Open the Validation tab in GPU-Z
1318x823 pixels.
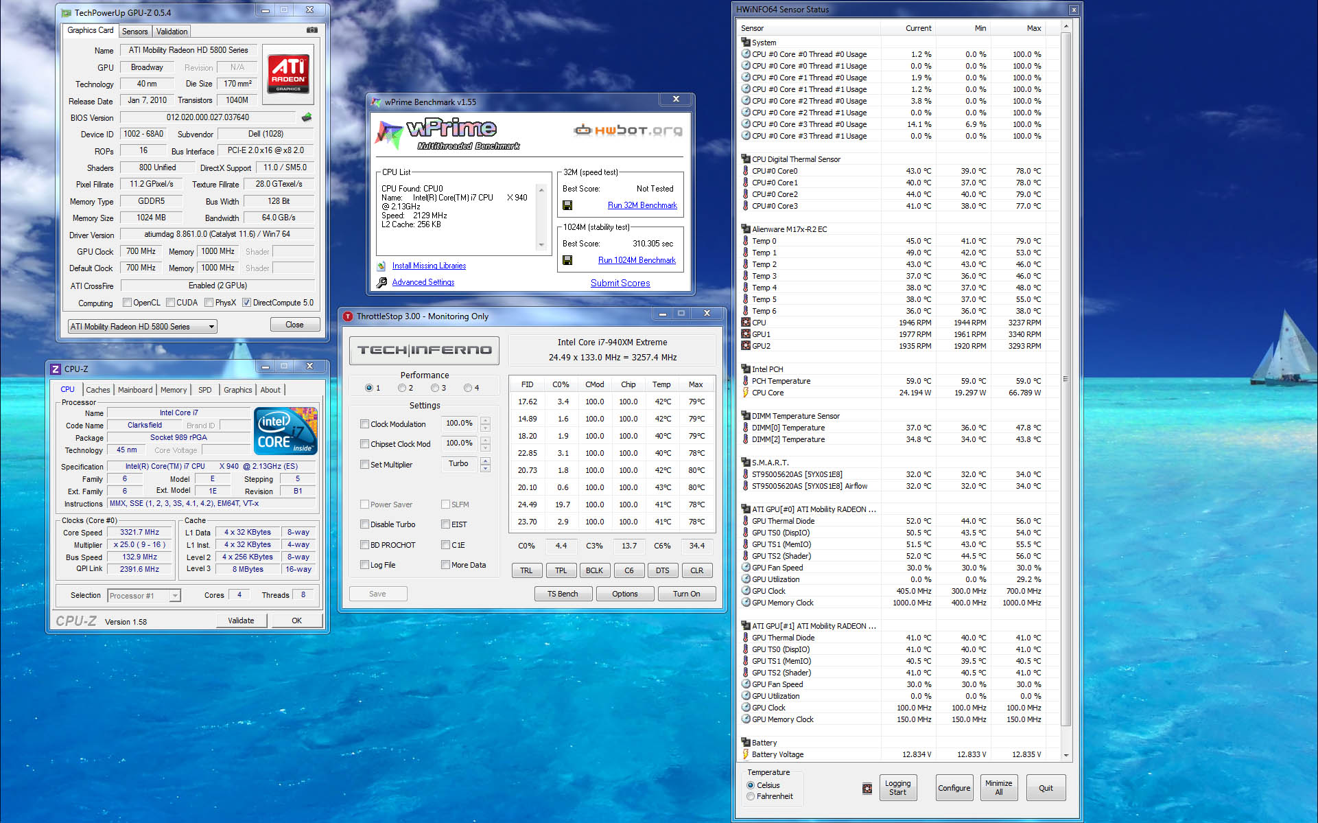172,32
